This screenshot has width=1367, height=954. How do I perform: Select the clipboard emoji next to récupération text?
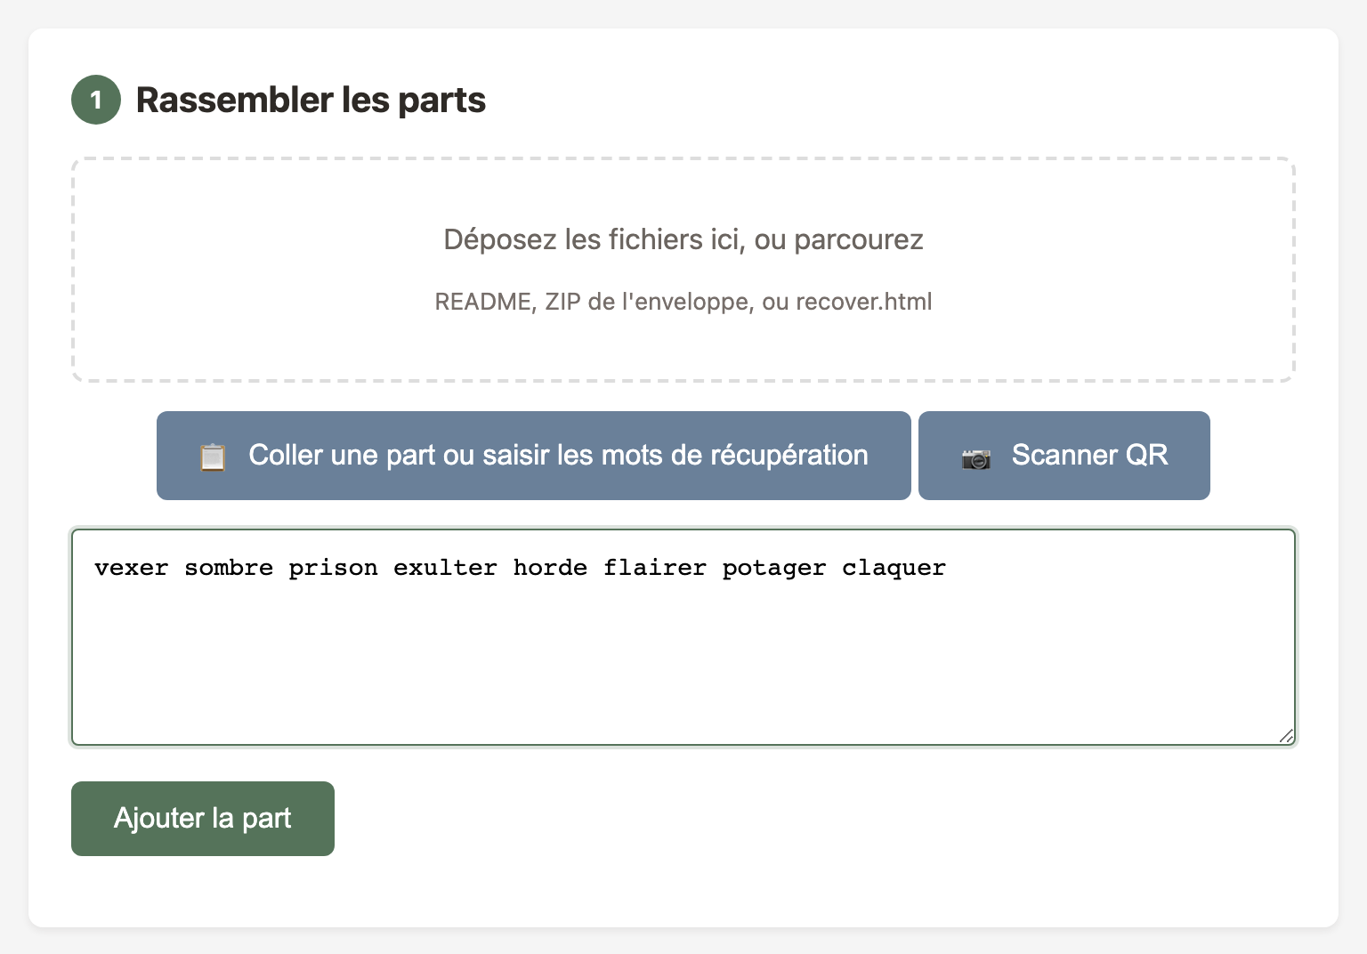tap(212, 456)
